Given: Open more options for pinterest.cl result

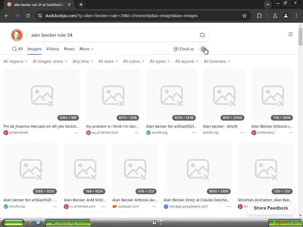Looking at the screenshot, I should pyautogui.click(x=291, y=133).
